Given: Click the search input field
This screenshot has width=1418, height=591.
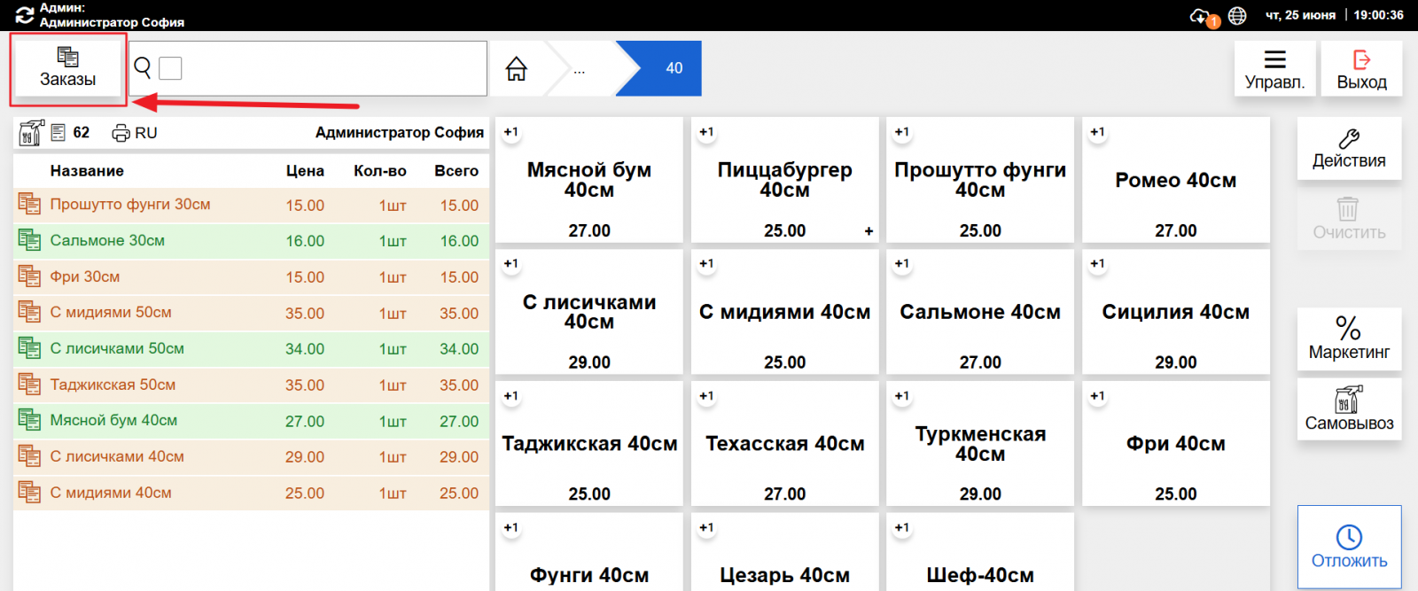Looking at the screenshot, I should [308, 68].
